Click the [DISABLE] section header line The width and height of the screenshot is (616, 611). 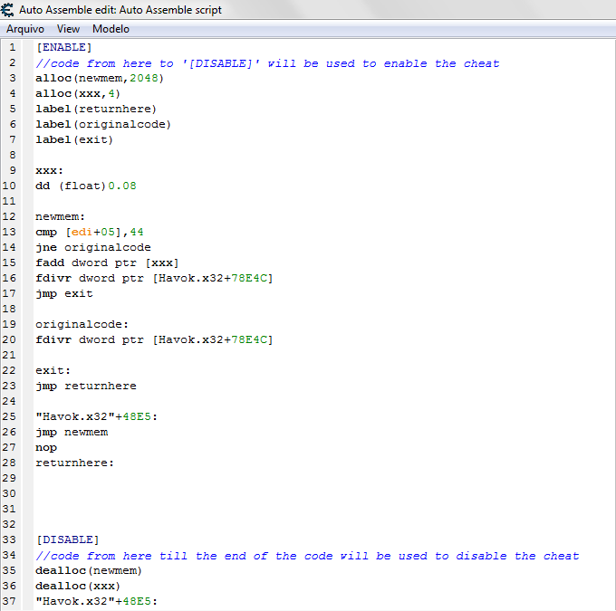(x=67, y=539)
